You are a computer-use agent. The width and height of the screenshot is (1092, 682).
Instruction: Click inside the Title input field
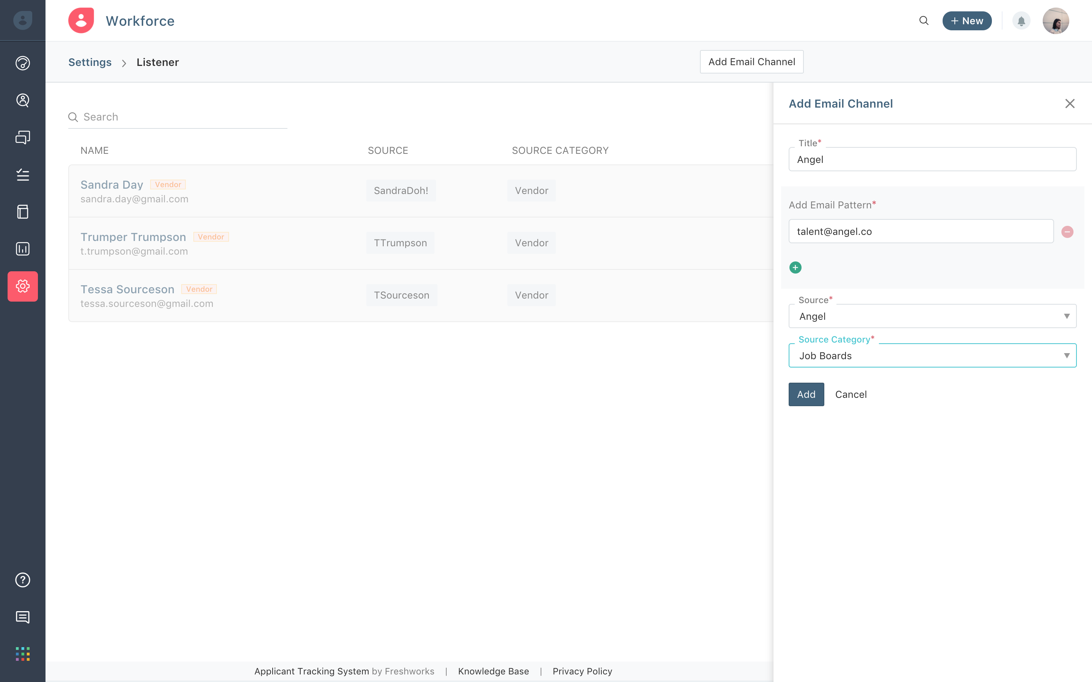[x=932, y=159]
